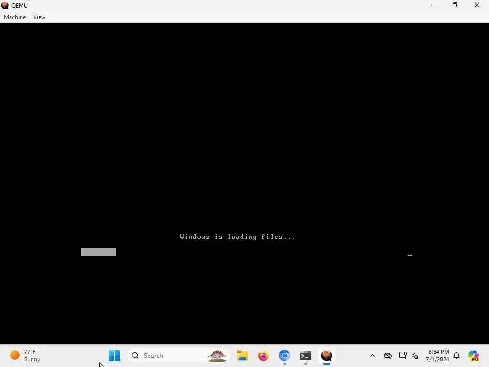Click the dinosaur search highlight image
The width and height of the screenshot is (489, 367).
pos(217,356)
